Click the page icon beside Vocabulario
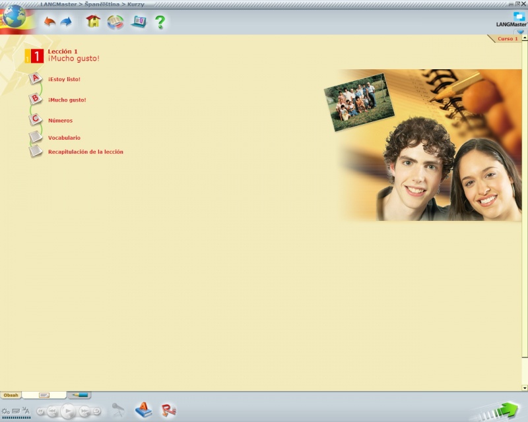 pyautogui.click(x=36, y=137)
